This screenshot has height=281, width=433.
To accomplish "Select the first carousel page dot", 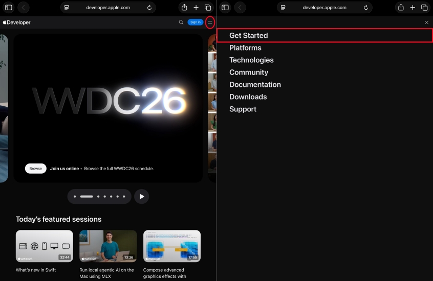I will pyautogui.click(x=75, y=196).
